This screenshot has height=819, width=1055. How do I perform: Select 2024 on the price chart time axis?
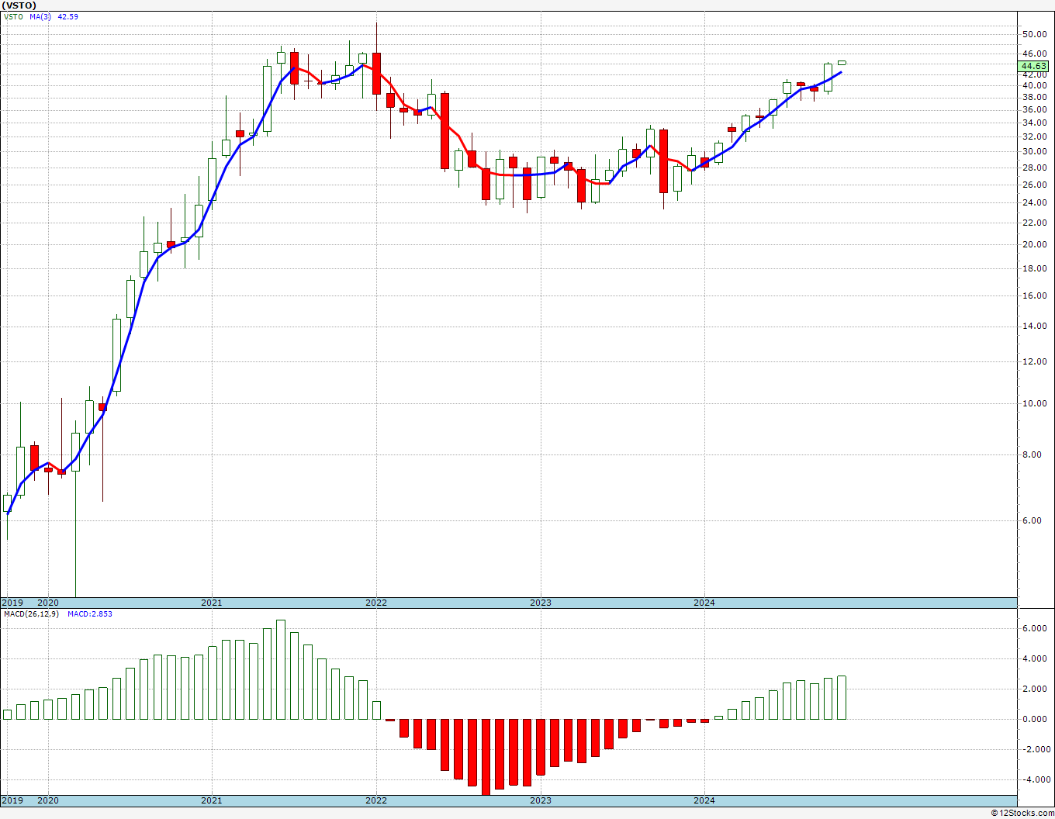click(x=704, y=603)
